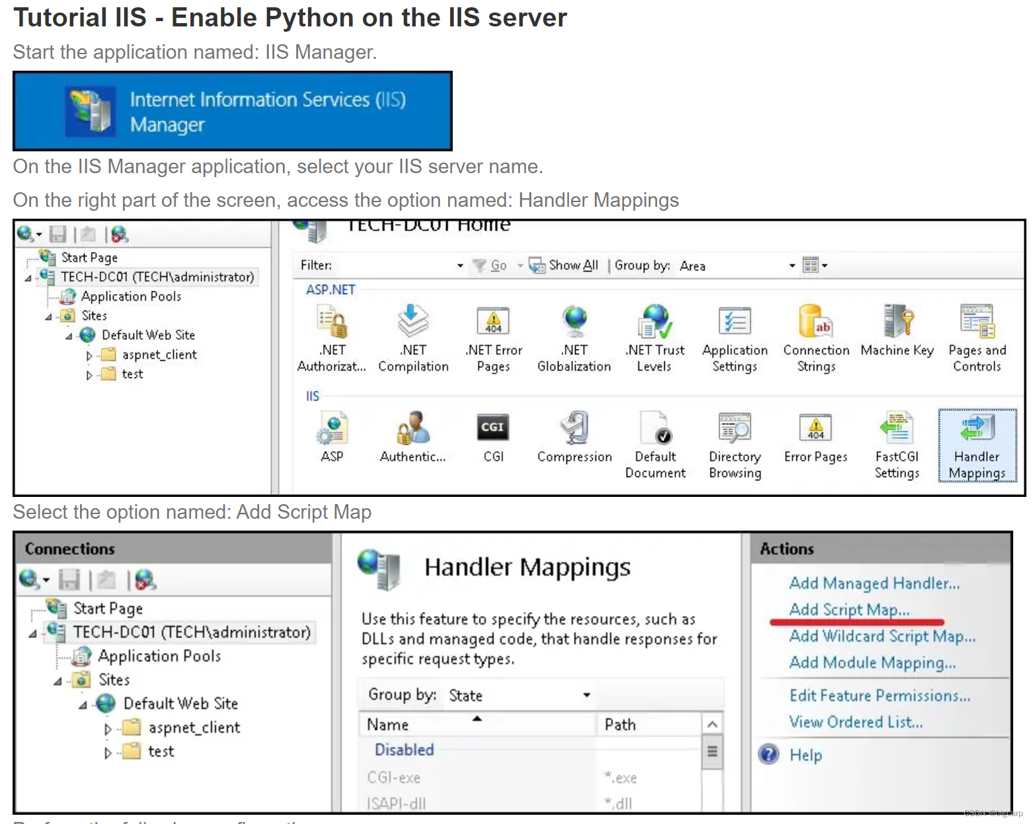Viewport: 1033px width, 824px height.
Task: Click Add Wildcard Script Map link
Action: click(x=882, y=636)
